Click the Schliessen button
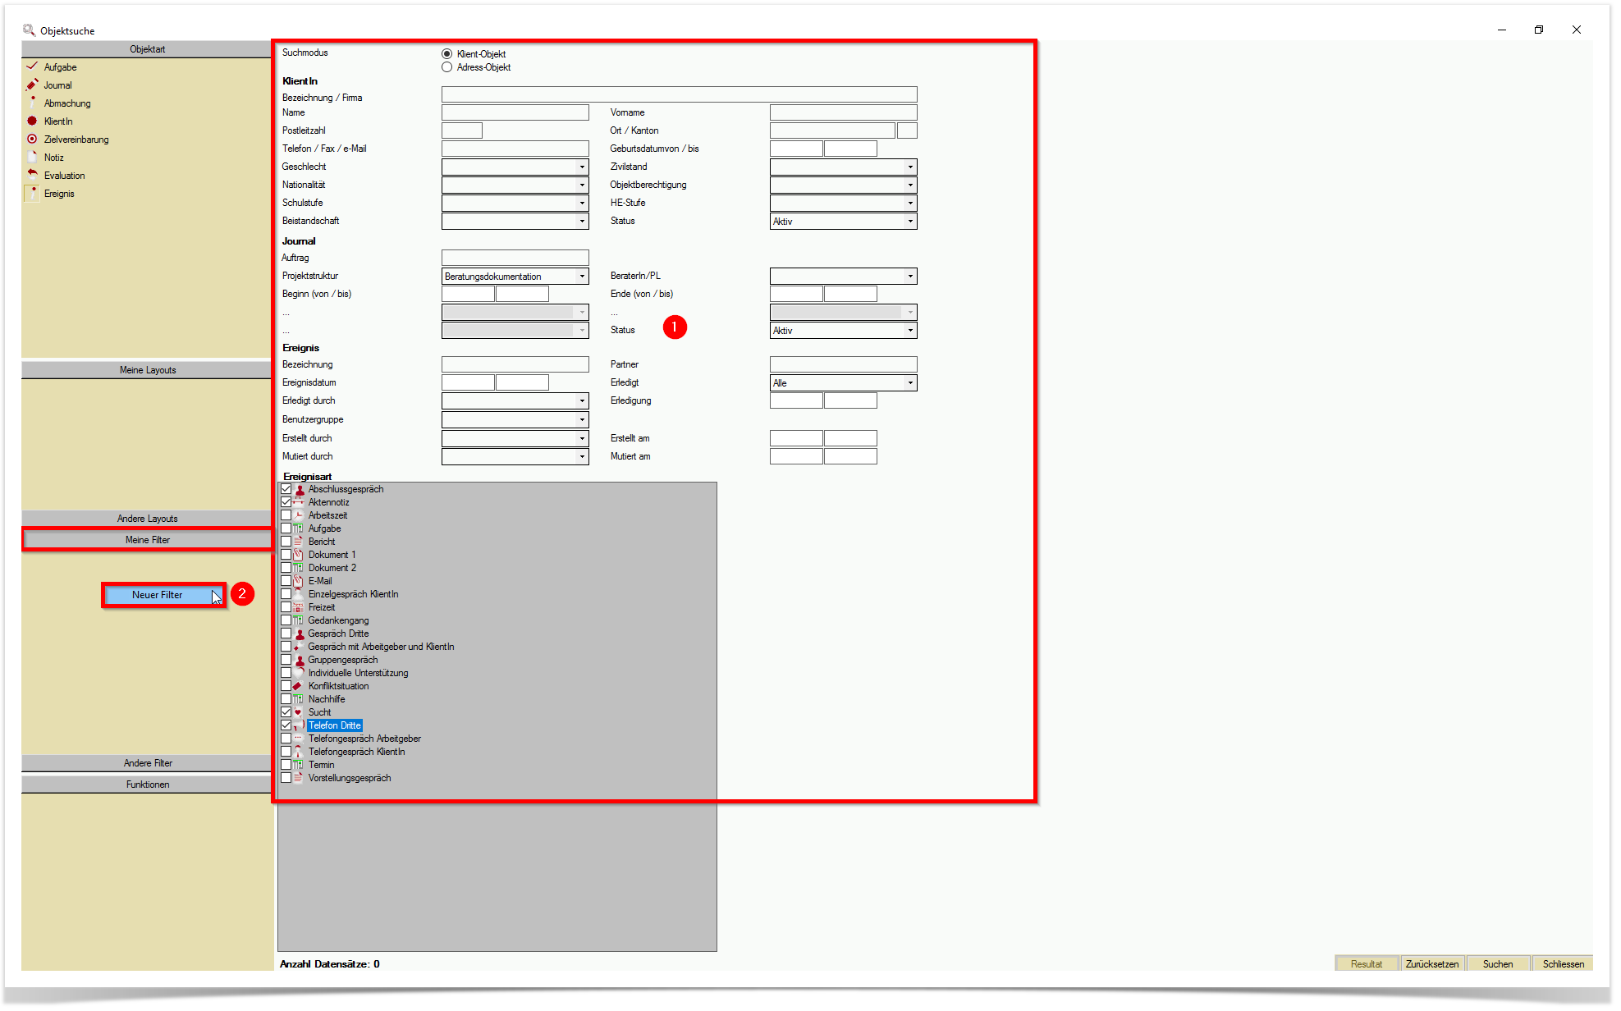Screen dimensions: 1621x1011 point(1564,964)
